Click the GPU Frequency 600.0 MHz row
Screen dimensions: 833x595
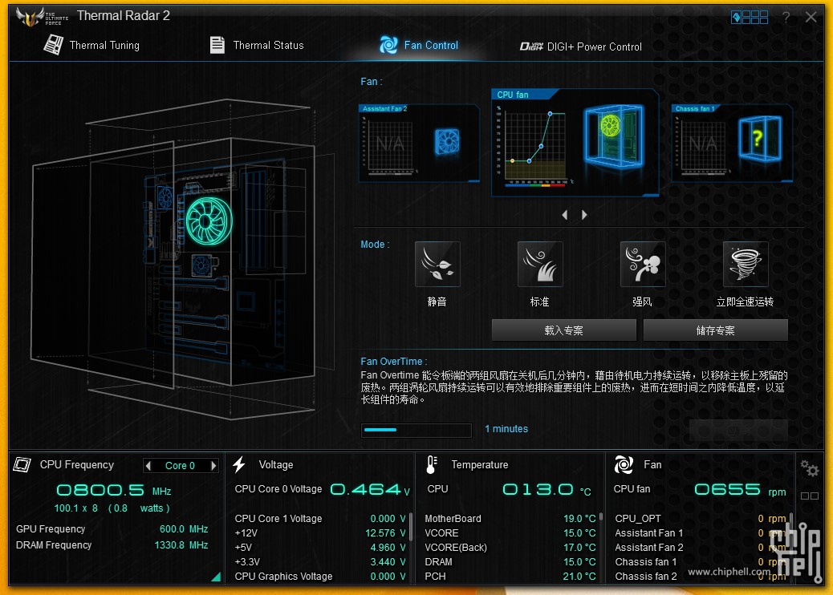point(112,529)
